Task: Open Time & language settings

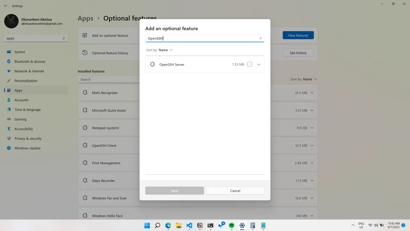Action: point(36,110)
